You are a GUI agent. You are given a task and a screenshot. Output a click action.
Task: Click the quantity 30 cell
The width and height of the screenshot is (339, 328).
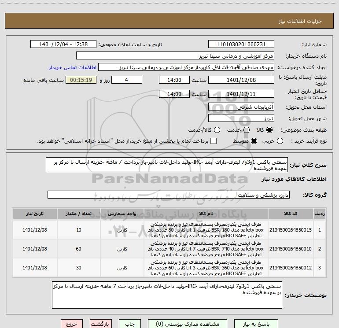78,268
